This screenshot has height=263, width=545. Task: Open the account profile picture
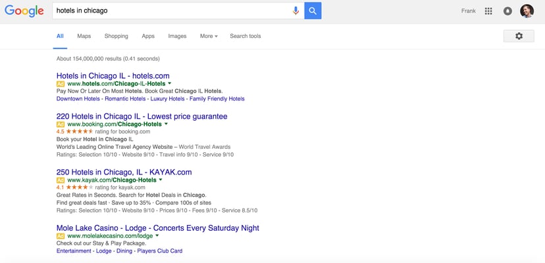[527, 11]
